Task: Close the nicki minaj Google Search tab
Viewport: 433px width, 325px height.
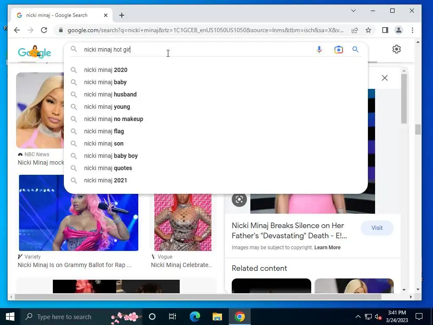Action: pyautogui.click(x=105, y=15)
